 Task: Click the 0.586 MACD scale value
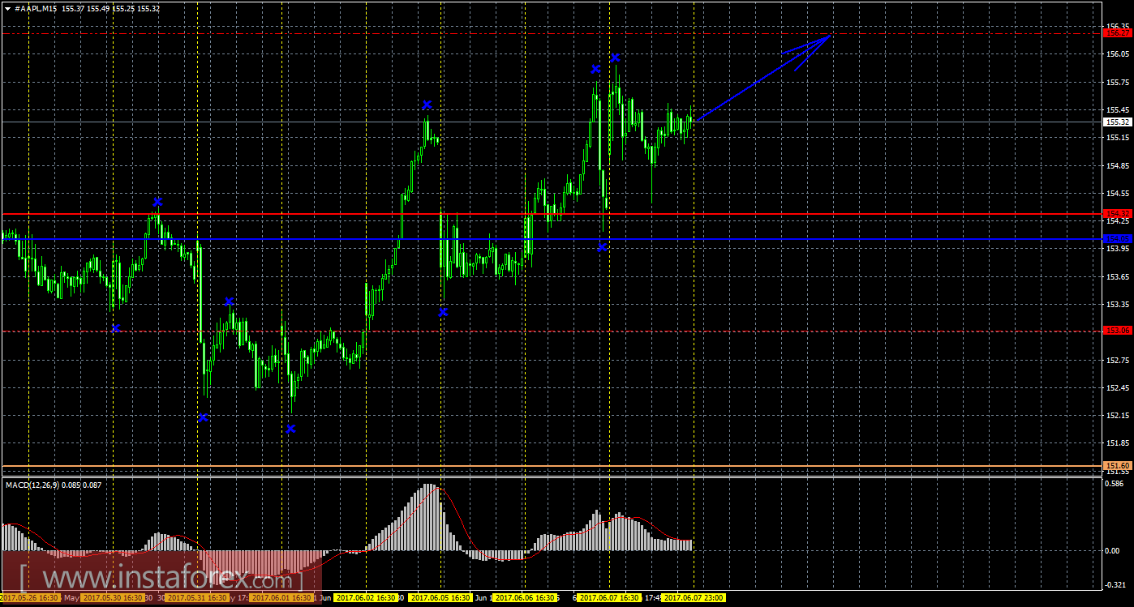(1116, 484)
